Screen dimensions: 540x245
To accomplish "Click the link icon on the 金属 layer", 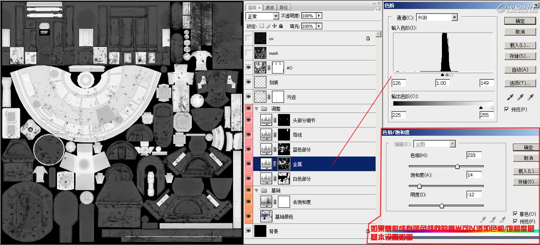I will [x=275, y=164].
